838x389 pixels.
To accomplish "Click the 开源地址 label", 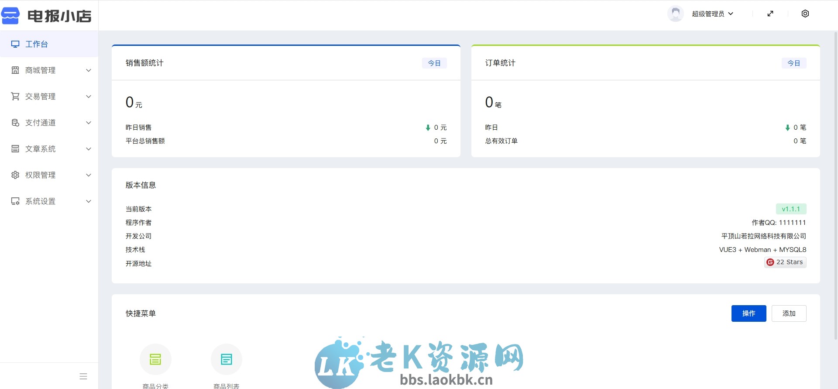I will point(139,264).
